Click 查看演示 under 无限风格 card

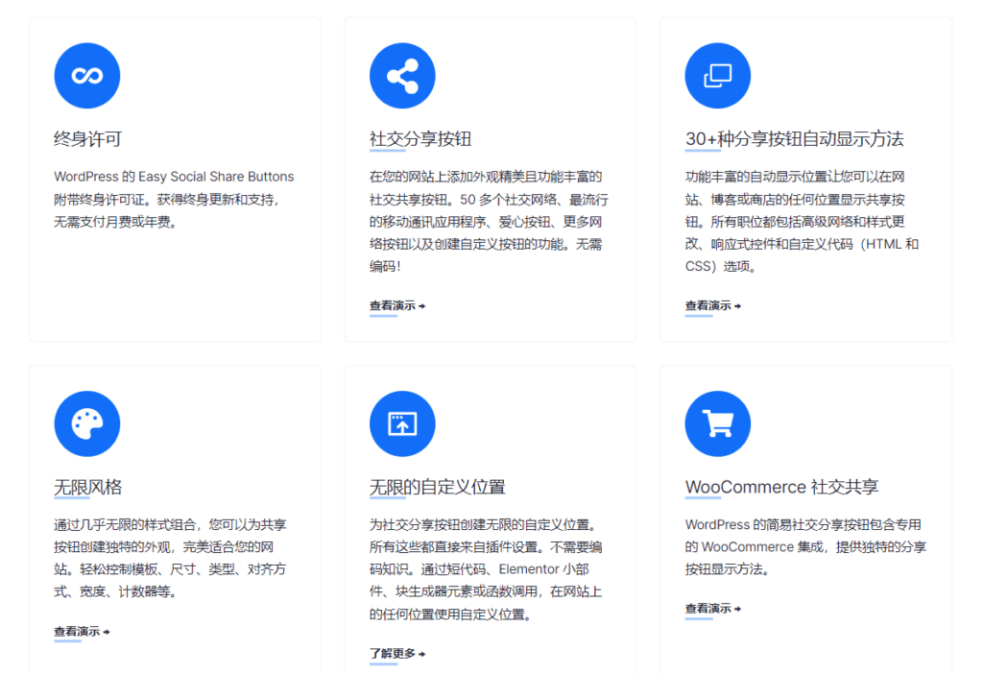[83, 632]
